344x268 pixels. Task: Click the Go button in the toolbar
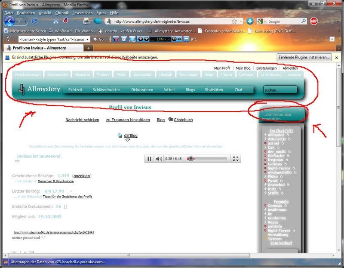tap(99, 39)
